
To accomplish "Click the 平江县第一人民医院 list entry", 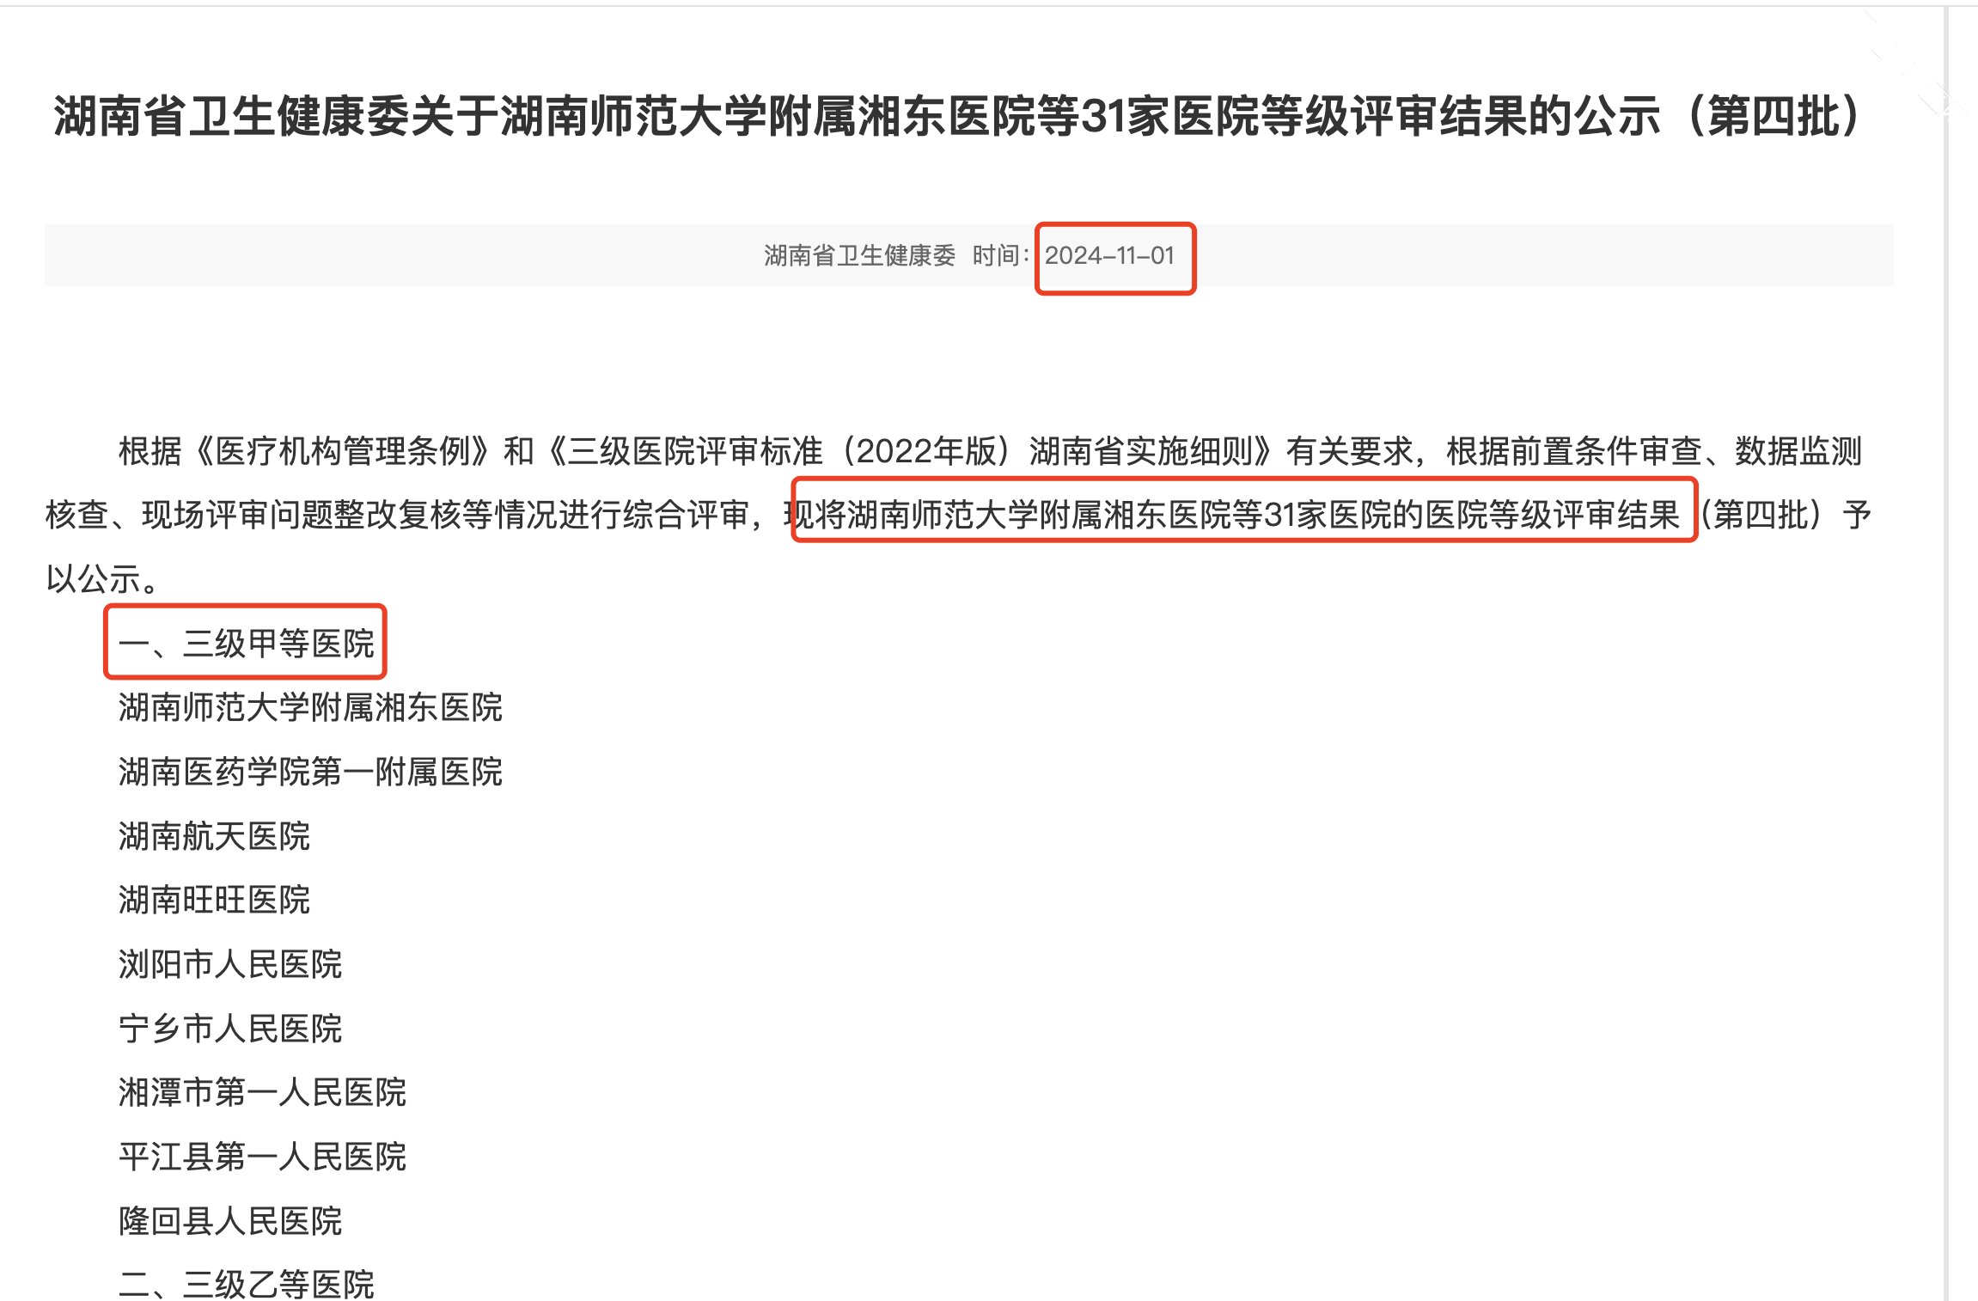I will tap(262, 1157).
